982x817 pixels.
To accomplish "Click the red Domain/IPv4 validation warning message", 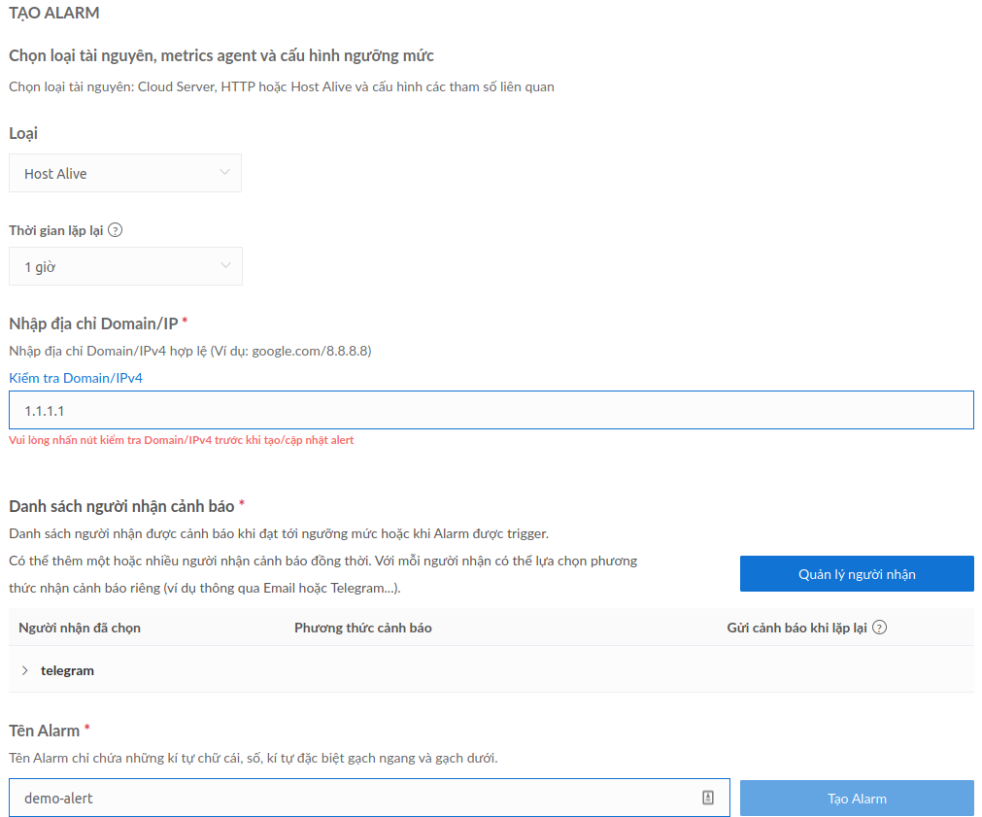I will coord(181,440).
